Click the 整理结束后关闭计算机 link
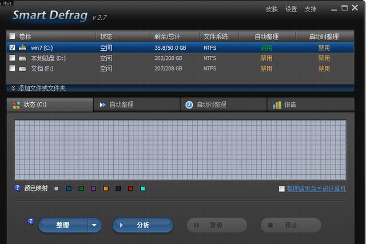The height and width of the screenshot is (244, 366). (x=316, y=189)
